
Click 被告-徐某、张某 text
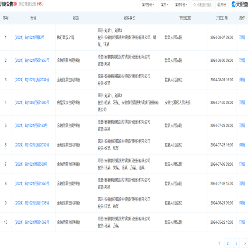tap(108, 148)
